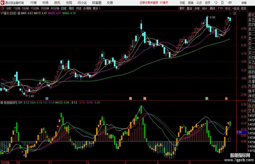This screenshot has height=164, width=255.
Task: Toggle the side panel icon at chart top right
Action: pyautogui.click(x=234, y=13)
